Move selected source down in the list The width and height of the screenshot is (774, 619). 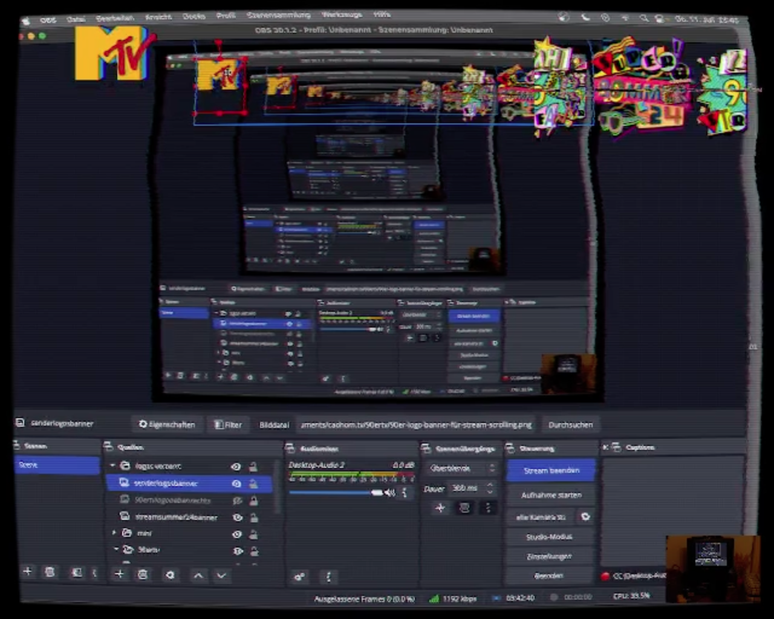click(221, 575)
